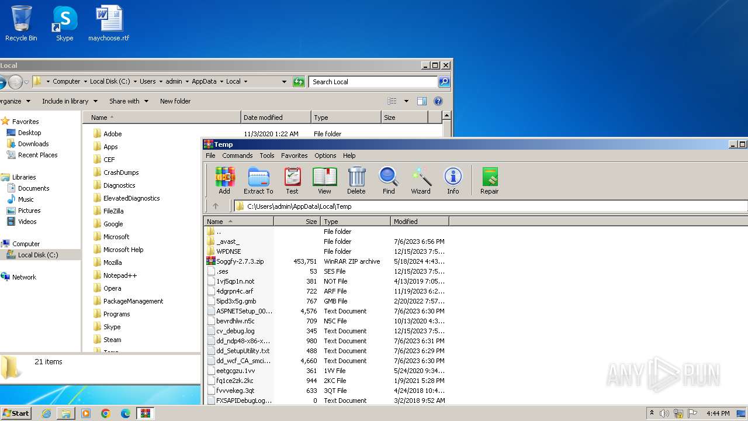Open the Commands menu
748x421 pixels.
point(237,156)
